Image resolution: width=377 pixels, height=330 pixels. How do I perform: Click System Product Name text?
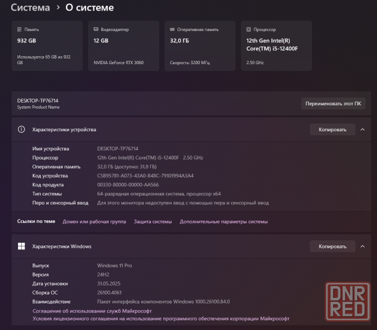point(38,107)
